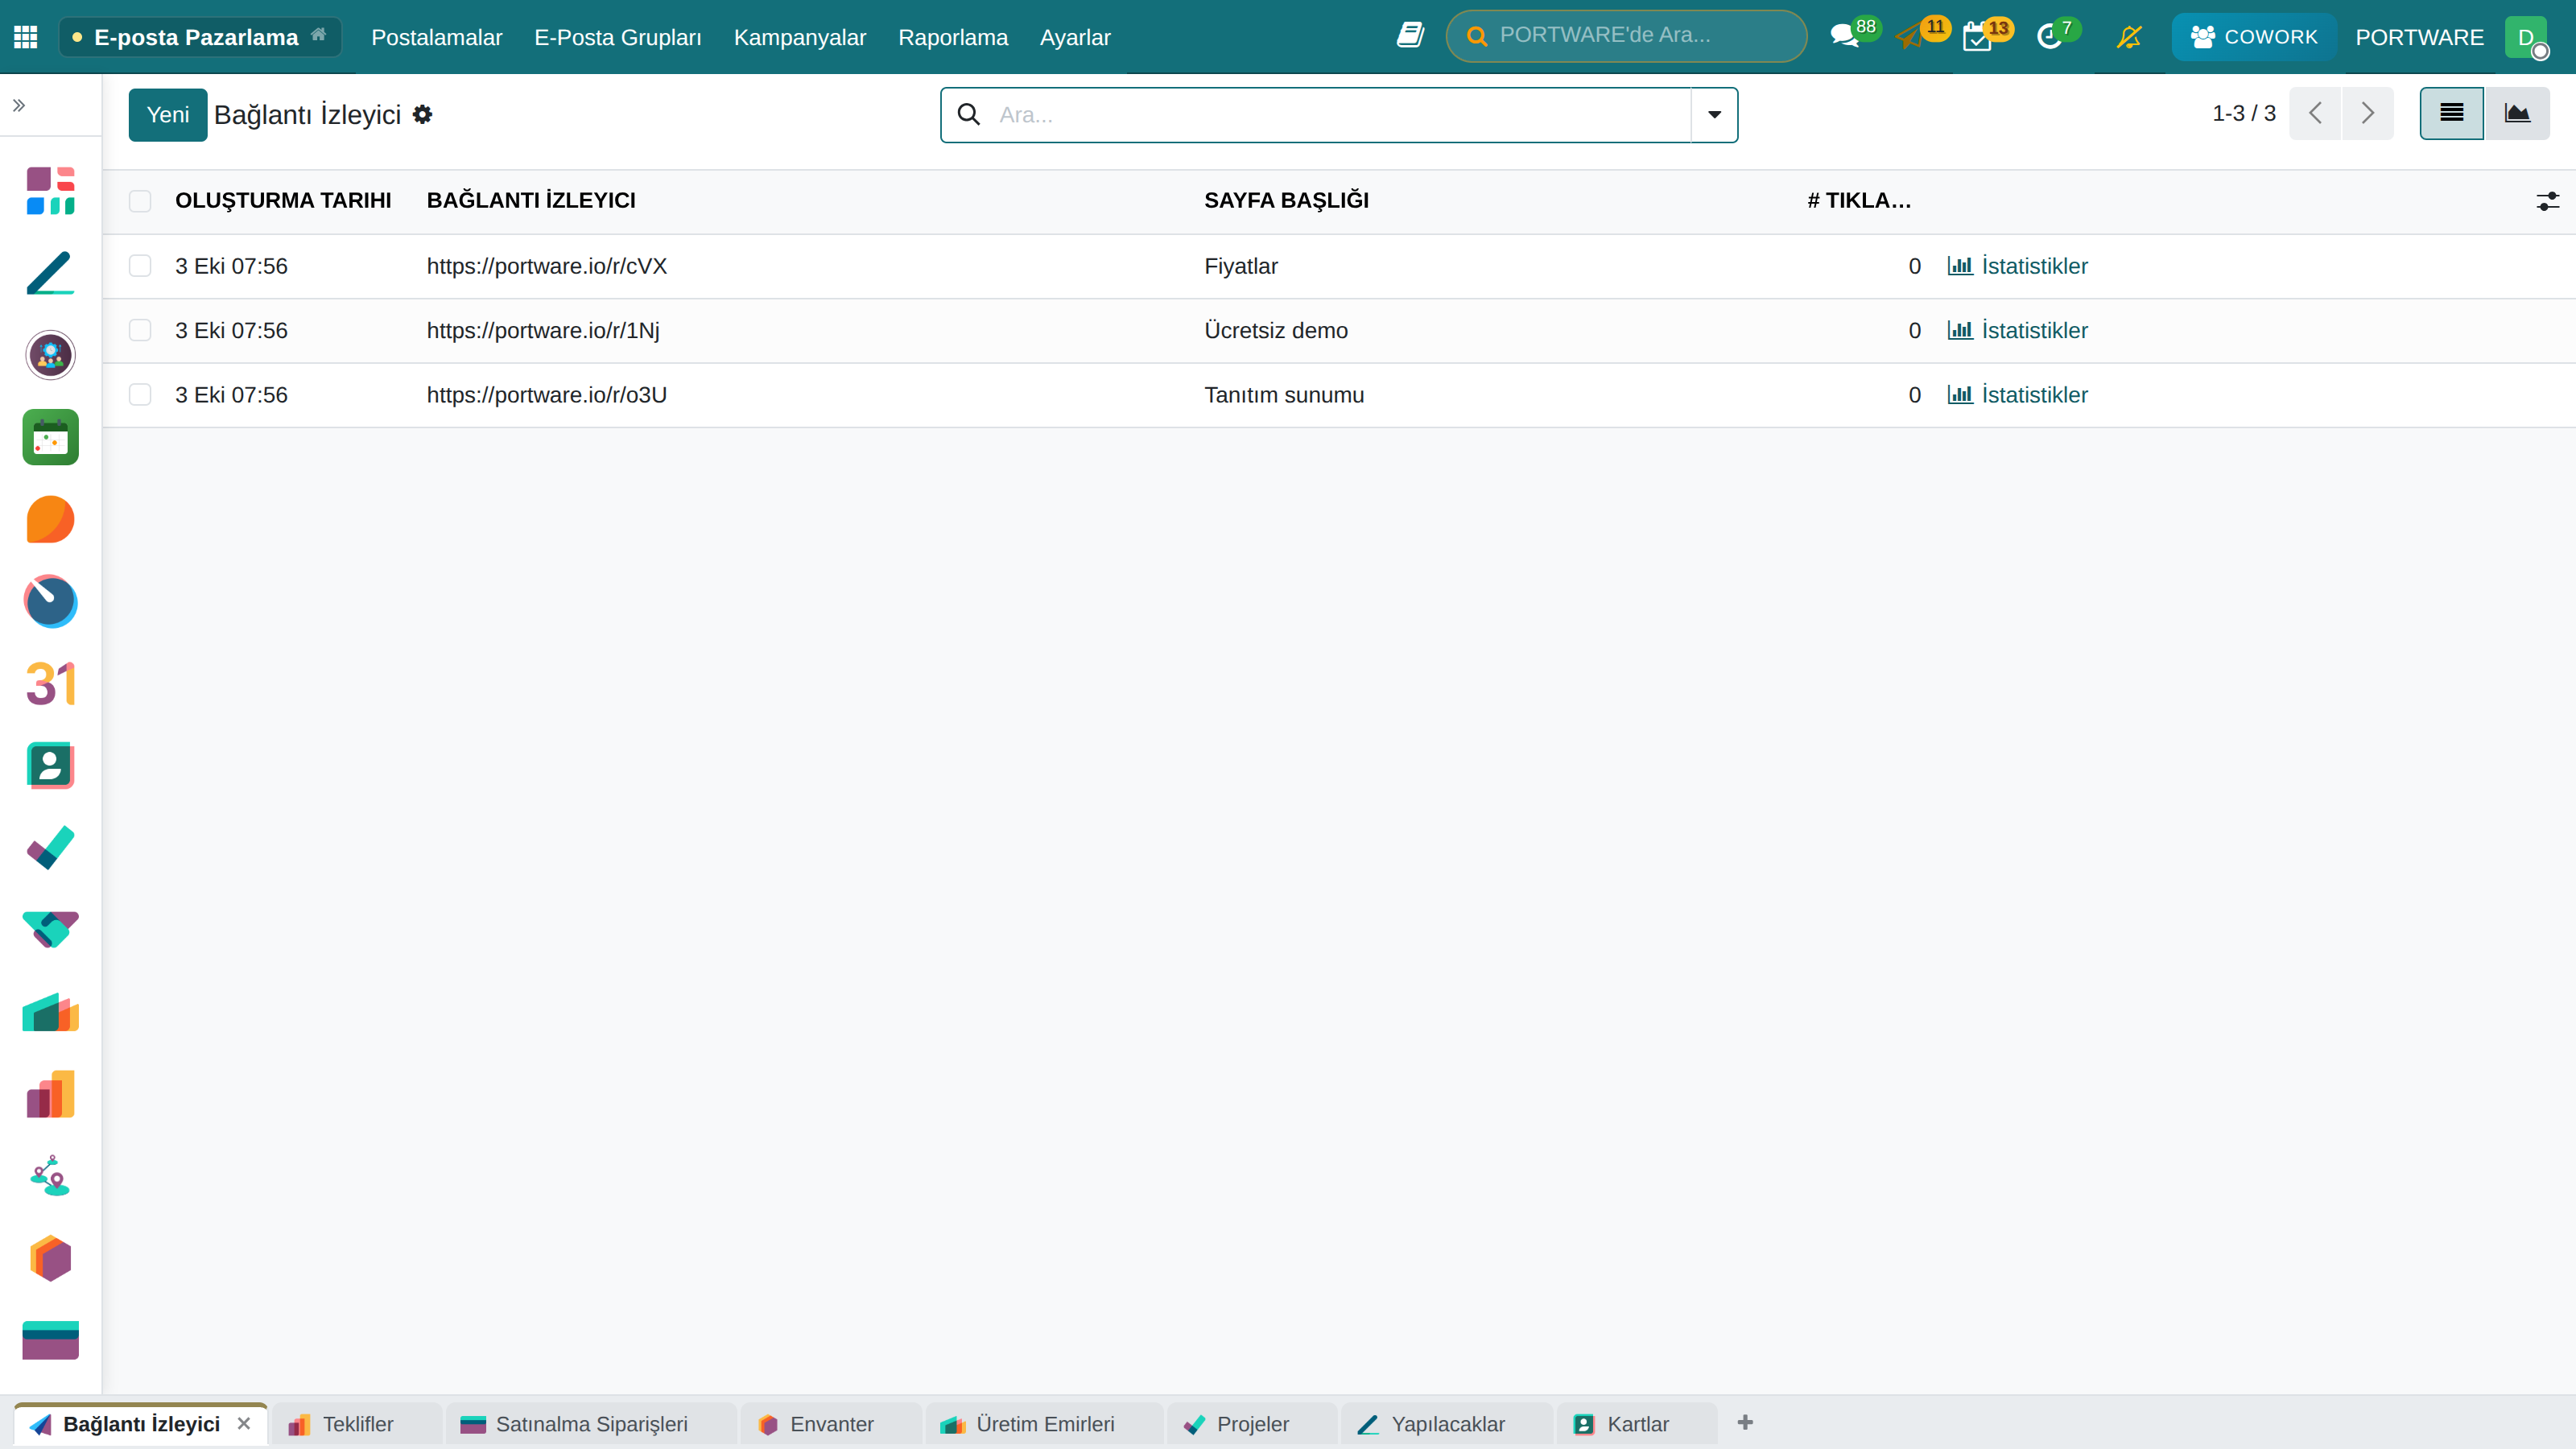The image size is (2576, 1449).
Task: Open calendar activities with 13 badge
Action: tap(1977, 37)
